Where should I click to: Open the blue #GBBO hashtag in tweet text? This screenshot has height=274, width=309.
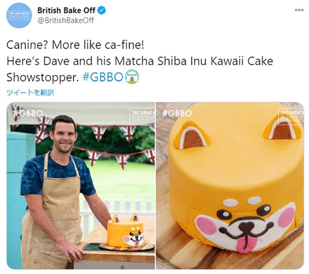point(103,77)
